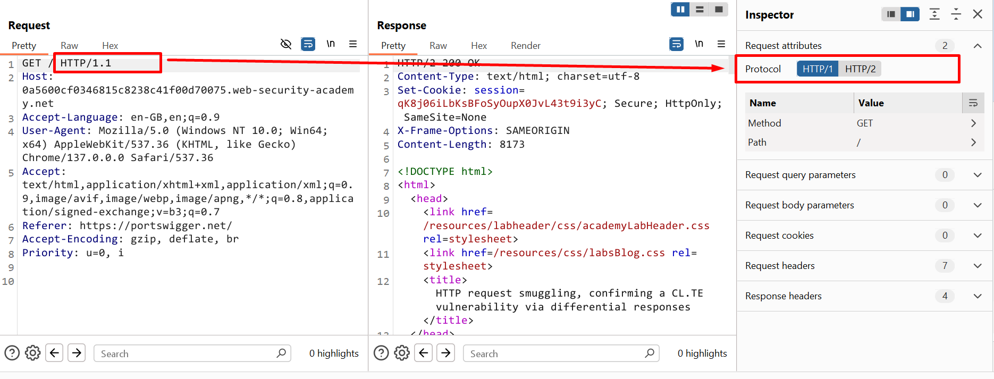Click the newline \n icon in Request panel
This screenshot has width=994, height=379.
(x=331, y=44)
